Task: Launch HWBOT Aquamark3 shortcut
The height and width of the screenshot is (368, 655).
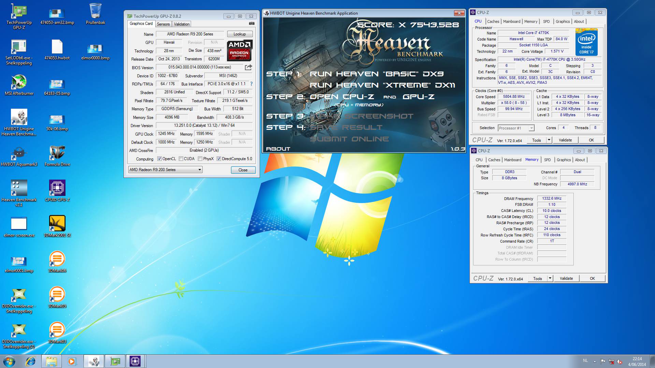Action: click(19, 157)
